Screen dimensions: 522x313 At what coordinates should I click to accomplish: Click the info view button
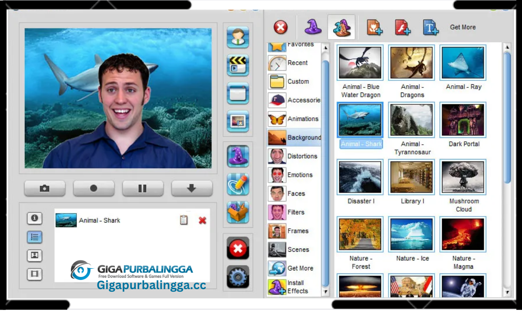point(34,218)
